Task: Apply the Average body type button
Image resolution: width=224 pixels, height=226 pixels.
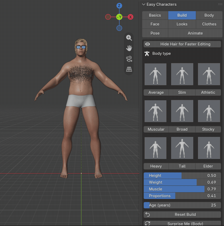Action: (x=156, y=93)
